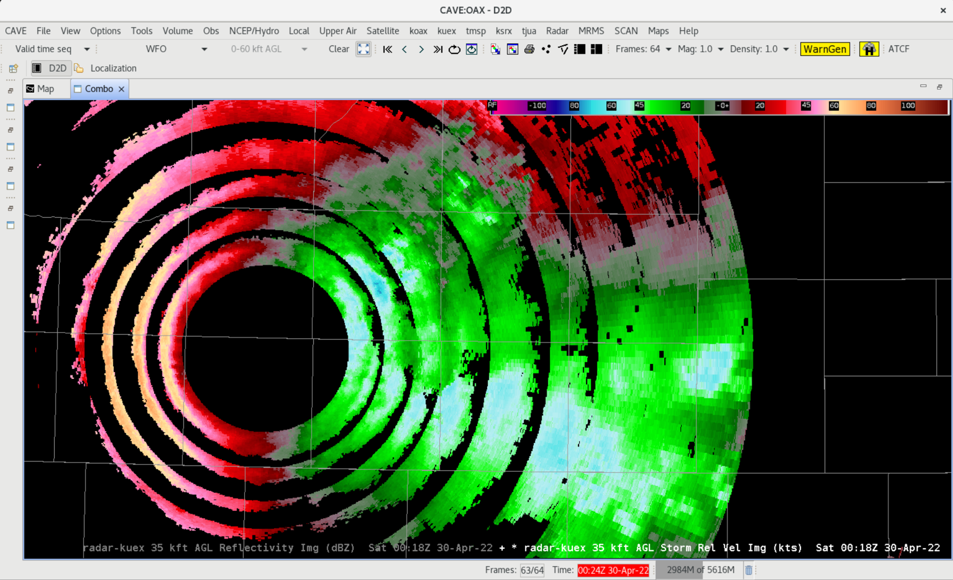Restore the topmost side pane

click(x=10, y=91)
